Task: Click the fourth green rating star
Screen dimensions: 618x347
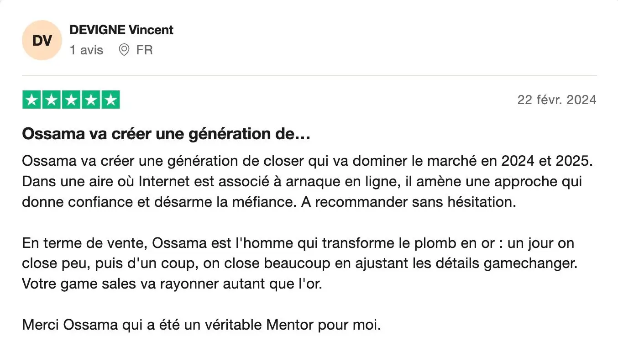Action: (x=91, y=100)
